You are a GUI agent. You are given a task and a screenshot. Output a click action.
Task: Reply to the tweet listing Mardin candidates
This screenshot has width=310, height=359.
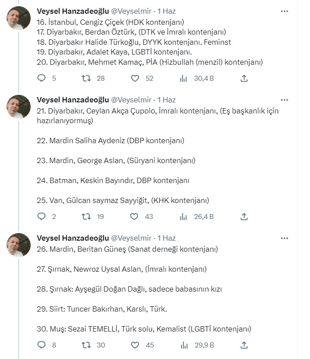click(42, 217)
